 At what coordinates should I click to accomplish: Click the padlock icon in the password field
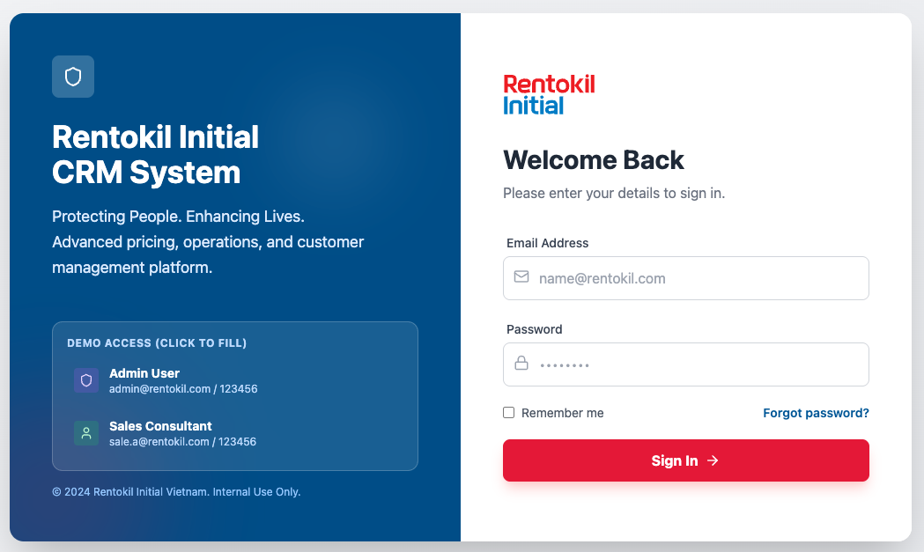[x=521, y=364]
